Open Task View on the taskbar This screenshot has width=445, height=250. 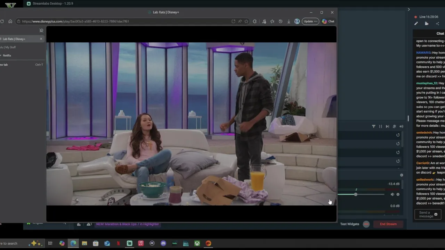click(x=50, y=243)
